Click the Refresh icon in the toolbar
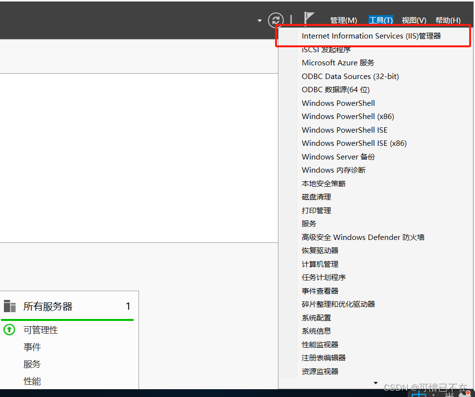This screenshot has width=475, height=397. [x=275, y=20]
